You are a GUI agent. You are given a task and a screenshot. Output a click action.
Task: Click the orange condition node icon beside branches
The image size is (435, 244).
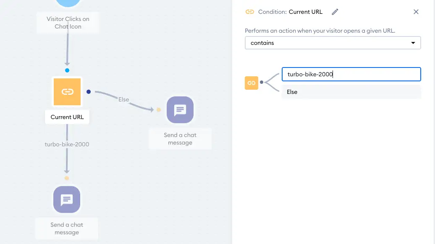pos(252,83)
